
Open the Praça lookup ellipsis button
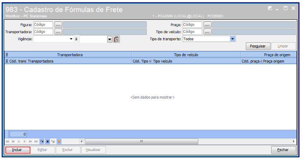tap(207, 25)
